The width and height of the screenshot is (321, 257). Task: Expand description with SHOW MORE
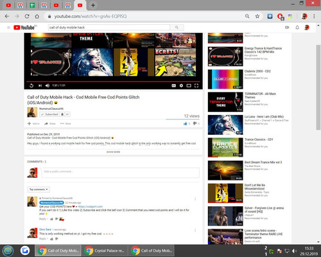(113, 152)
